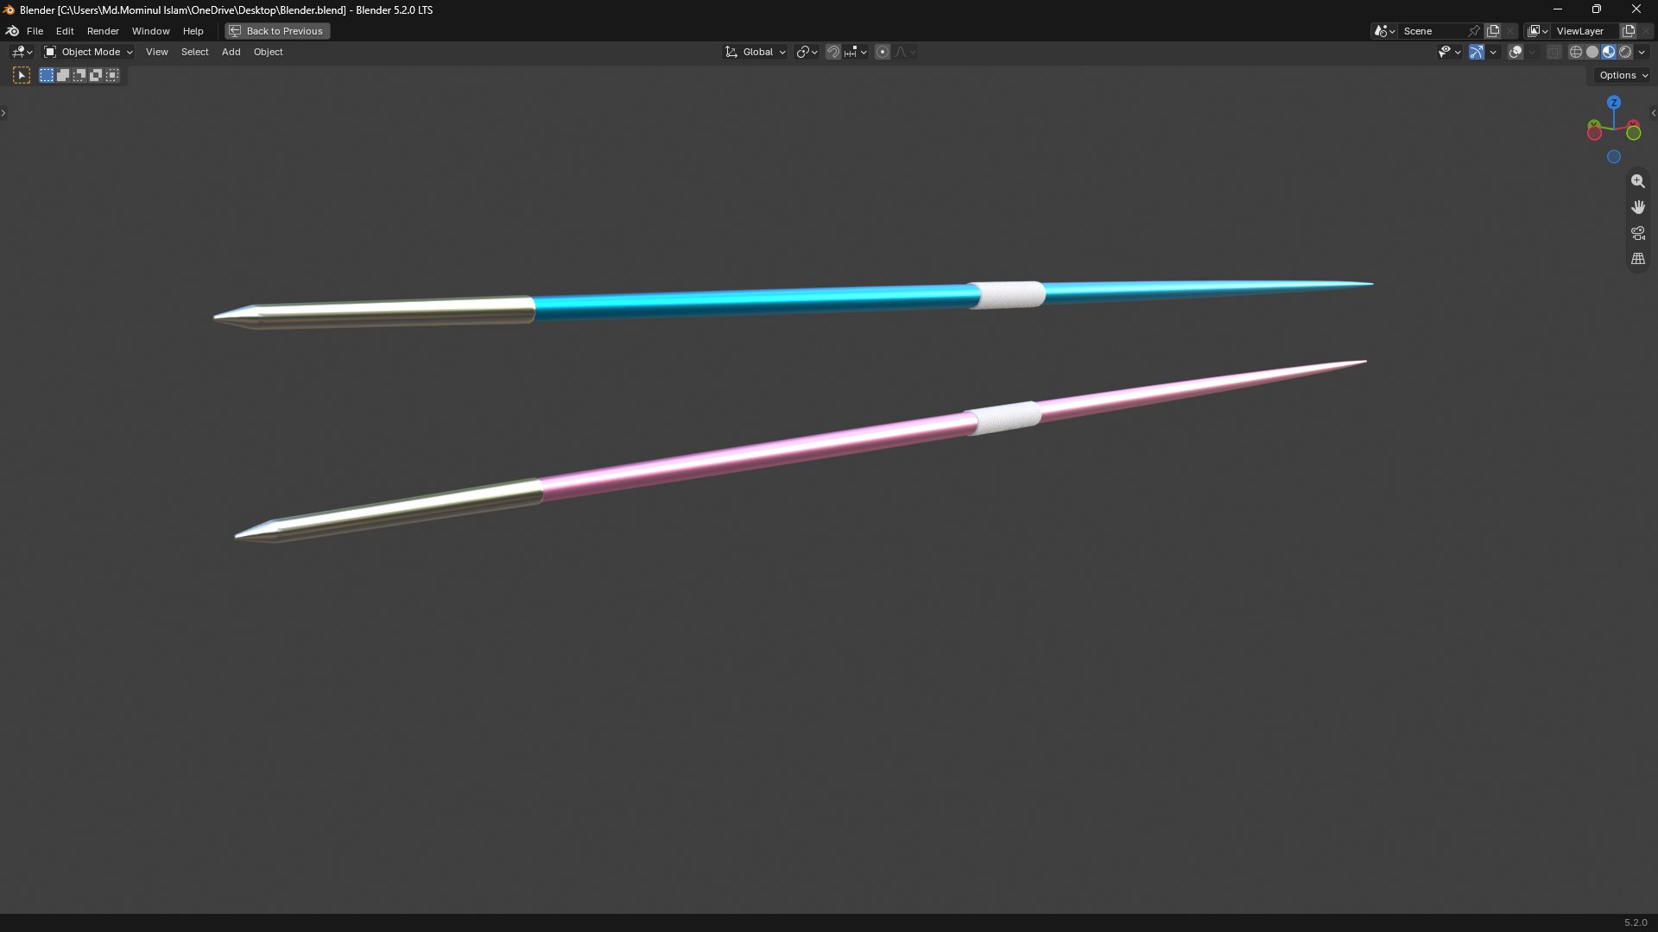Create a new scene with duplicate icon
Image resolution: width=1658 pixels, height=932 pixels.
tap(1493, 31)
